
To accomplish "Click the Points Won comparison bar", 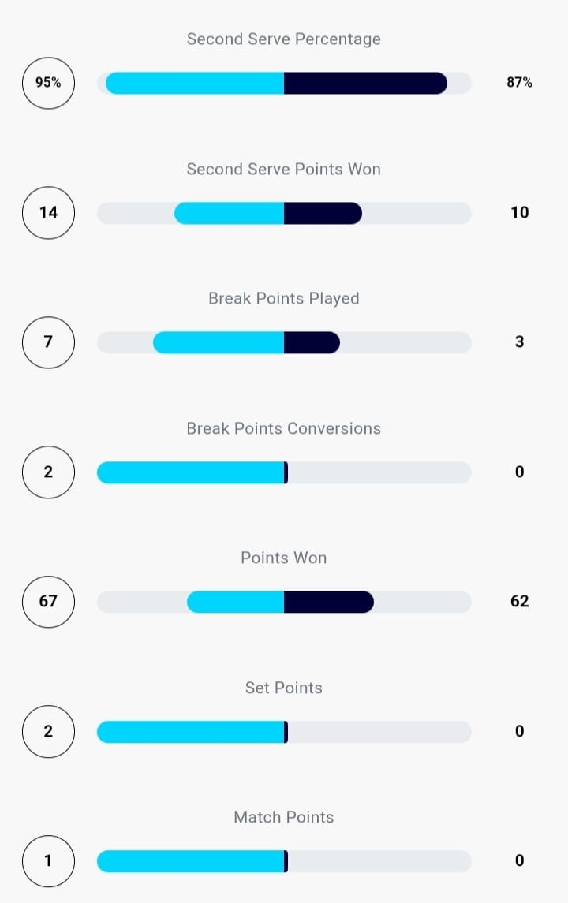I will coord(284,602).
